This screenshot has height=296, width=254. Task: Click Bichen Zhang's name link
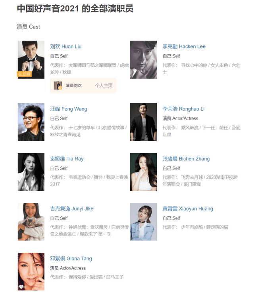click(186, 159)
